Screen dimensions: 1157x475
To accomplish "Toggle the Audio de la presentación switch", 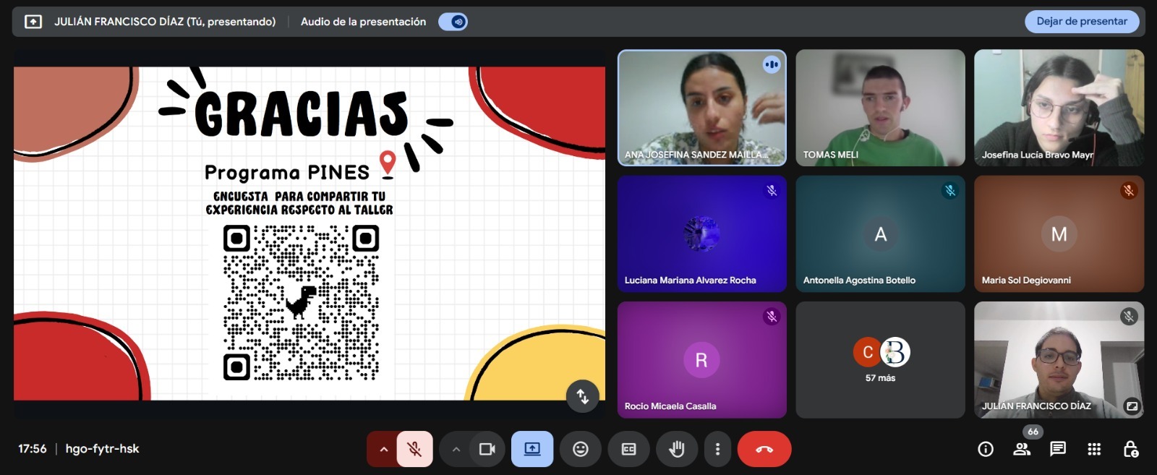I will (x=453, y=22).
